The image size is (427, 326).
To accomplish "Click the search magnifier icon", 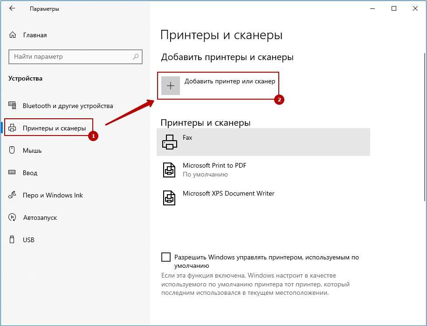I will tap(136, 57).
